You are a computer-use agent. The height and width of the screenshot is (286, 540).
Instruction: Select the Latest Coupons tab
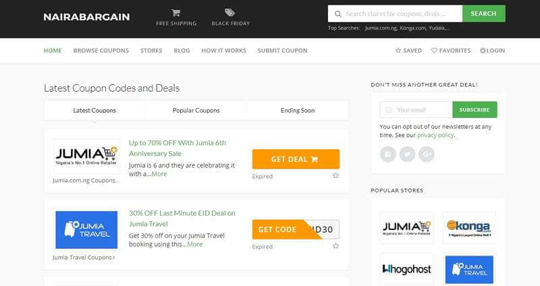tap(94, 111)
